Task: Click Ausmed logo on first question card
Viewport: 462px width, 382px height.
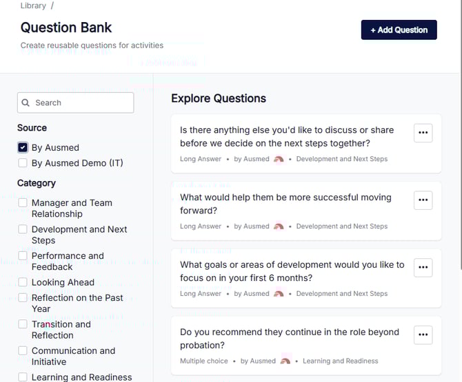Action: [x=279, y=159]
